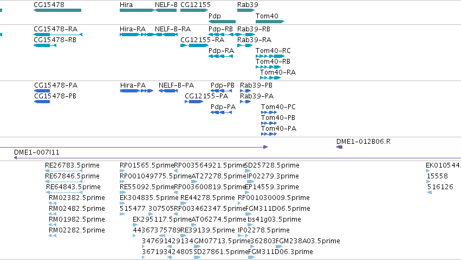This screenshot has width=461, height=260.
Task: Click the Pdp-PA protein label
Action: (223, 107)
